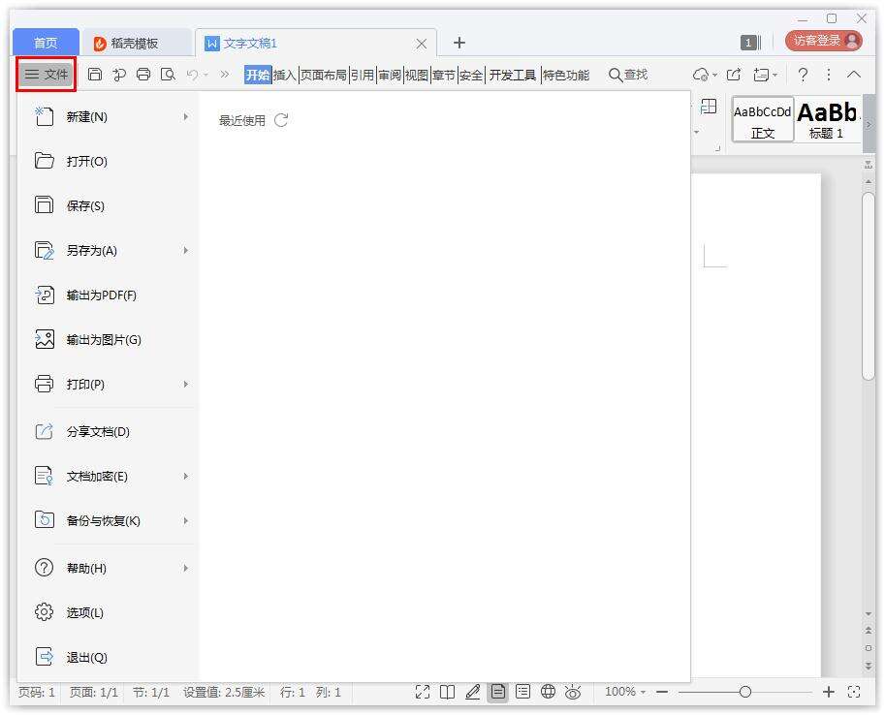Click the 访客登录 login button
This screenshot has width=885, height=715.
coord(824,41)
